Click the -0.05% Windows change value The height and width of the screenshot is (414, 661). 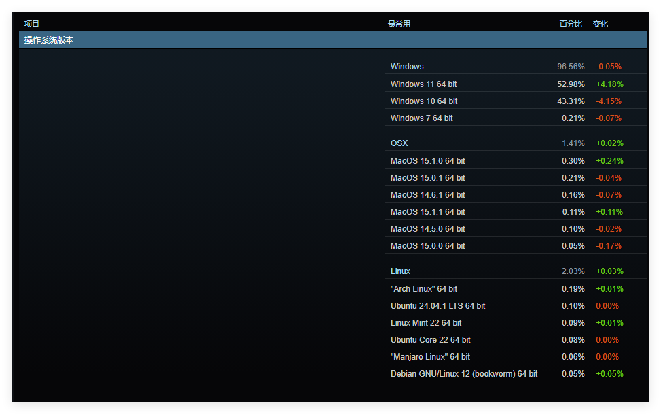tap(608, 67)
